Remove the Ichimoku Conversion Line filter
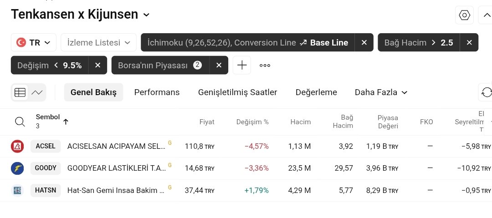The image size is (492, 218). (x=364, y=42)
